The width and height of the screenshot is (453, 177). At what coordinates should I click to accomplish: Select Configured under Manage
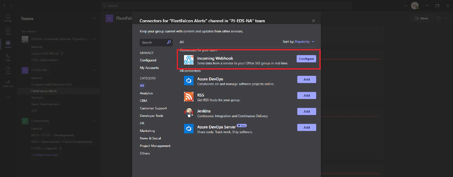coord(148,60)
